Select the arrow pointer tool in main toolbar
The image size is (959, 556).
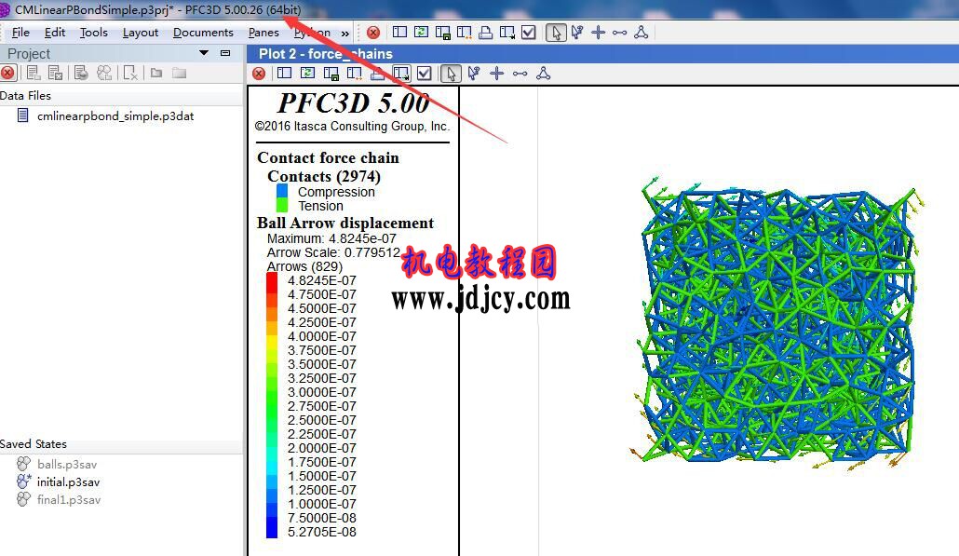tap(555, 33)
